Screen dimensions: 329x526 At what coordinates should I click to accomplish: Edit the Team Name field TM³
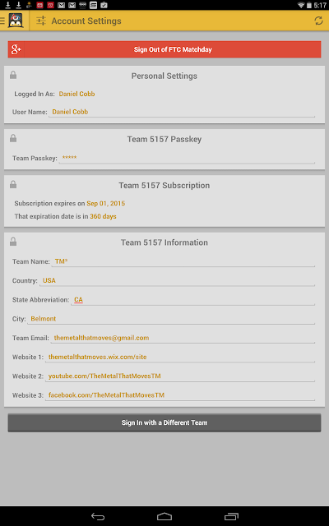(x=183, y=261)
